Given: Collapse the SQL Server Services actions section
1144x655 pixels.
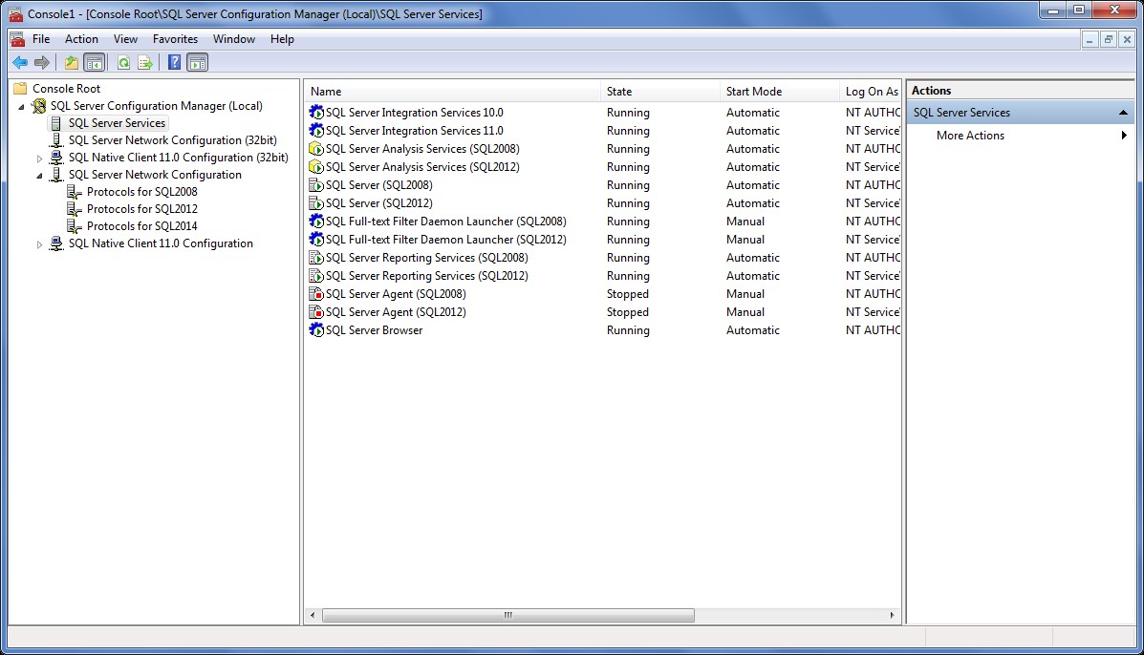Looking at the screenshot, I should 1123,113.
